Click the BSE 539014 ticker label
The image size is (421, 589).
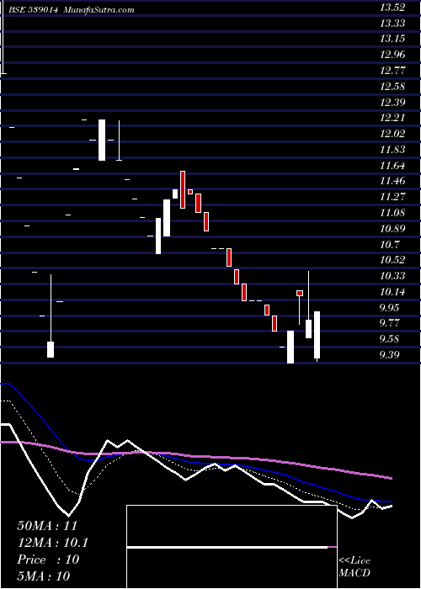[34, 10]
